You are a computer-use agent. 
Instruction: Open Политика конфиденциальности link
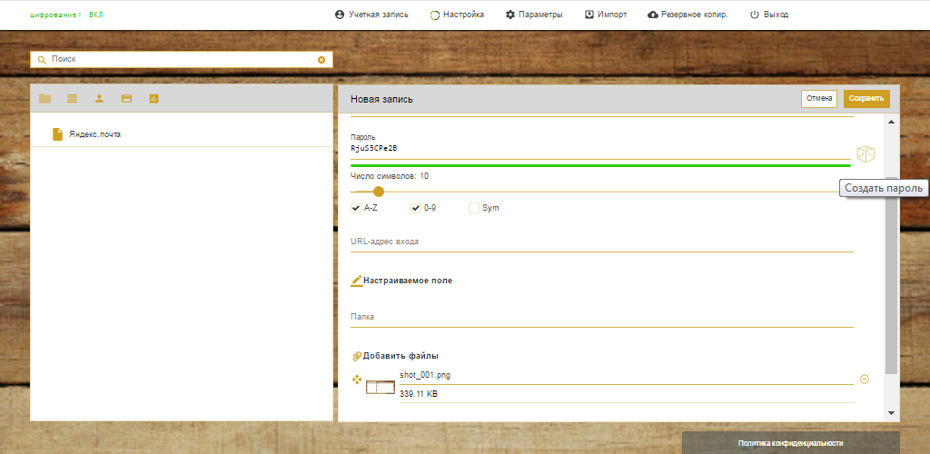(791, 443)
